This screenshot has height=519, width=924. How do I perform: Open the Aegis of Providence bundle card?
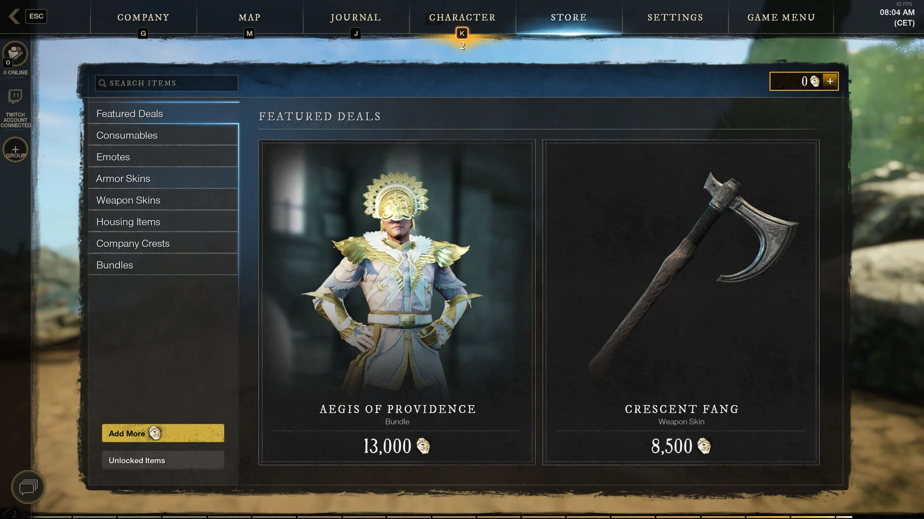click(x=397, y=302)
